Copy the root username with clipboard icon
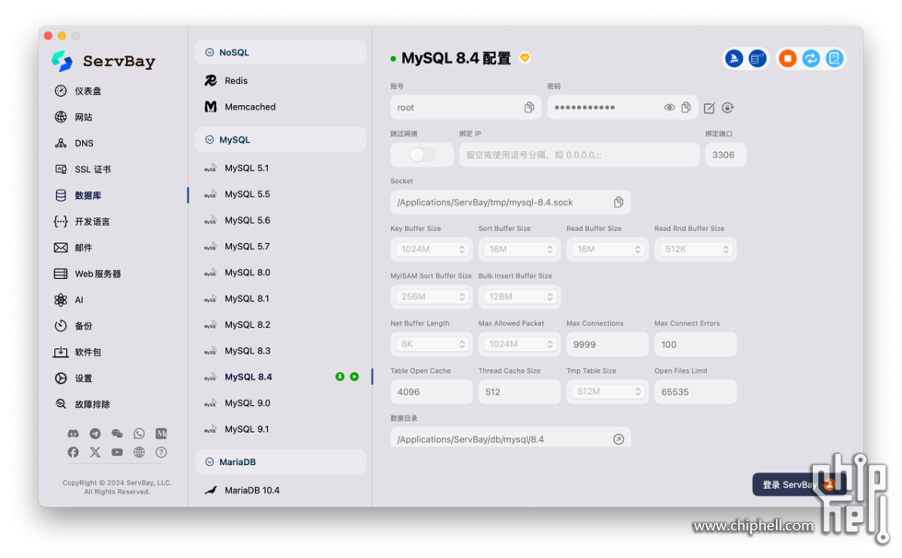Screen dimensions: 902x558 pyautogui.click(x=529, y=108)
